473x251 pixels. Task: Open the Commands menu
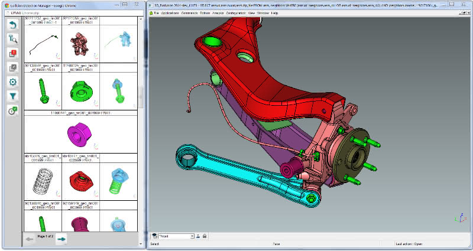pos(189,13)
